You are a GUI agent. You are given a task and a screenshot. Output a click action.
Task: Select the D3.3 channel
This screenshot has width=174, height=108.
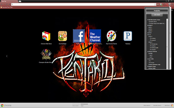coord(151,31)
